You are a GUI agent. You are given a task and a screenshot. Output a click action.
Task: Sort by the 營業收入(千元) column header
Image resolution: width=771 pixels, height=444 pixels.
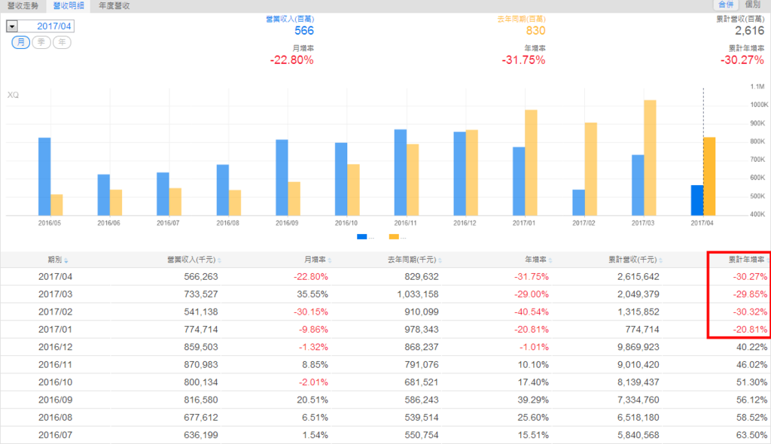[x=191, y=260]
